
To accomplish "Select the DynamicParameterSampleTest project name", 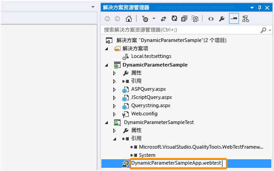I will 159,122.
